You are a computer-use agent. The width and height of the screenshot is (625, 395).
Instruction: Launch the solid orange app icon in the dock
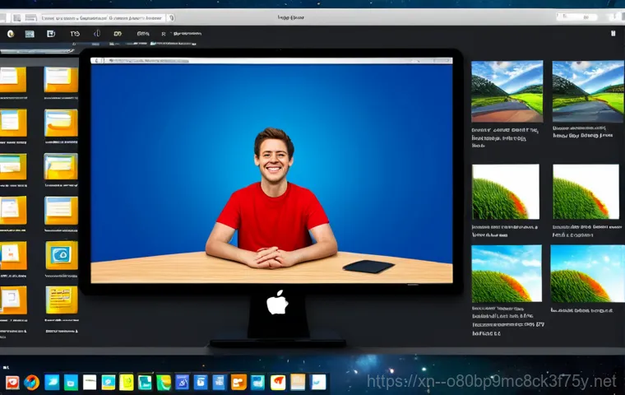tap(238, 382)
